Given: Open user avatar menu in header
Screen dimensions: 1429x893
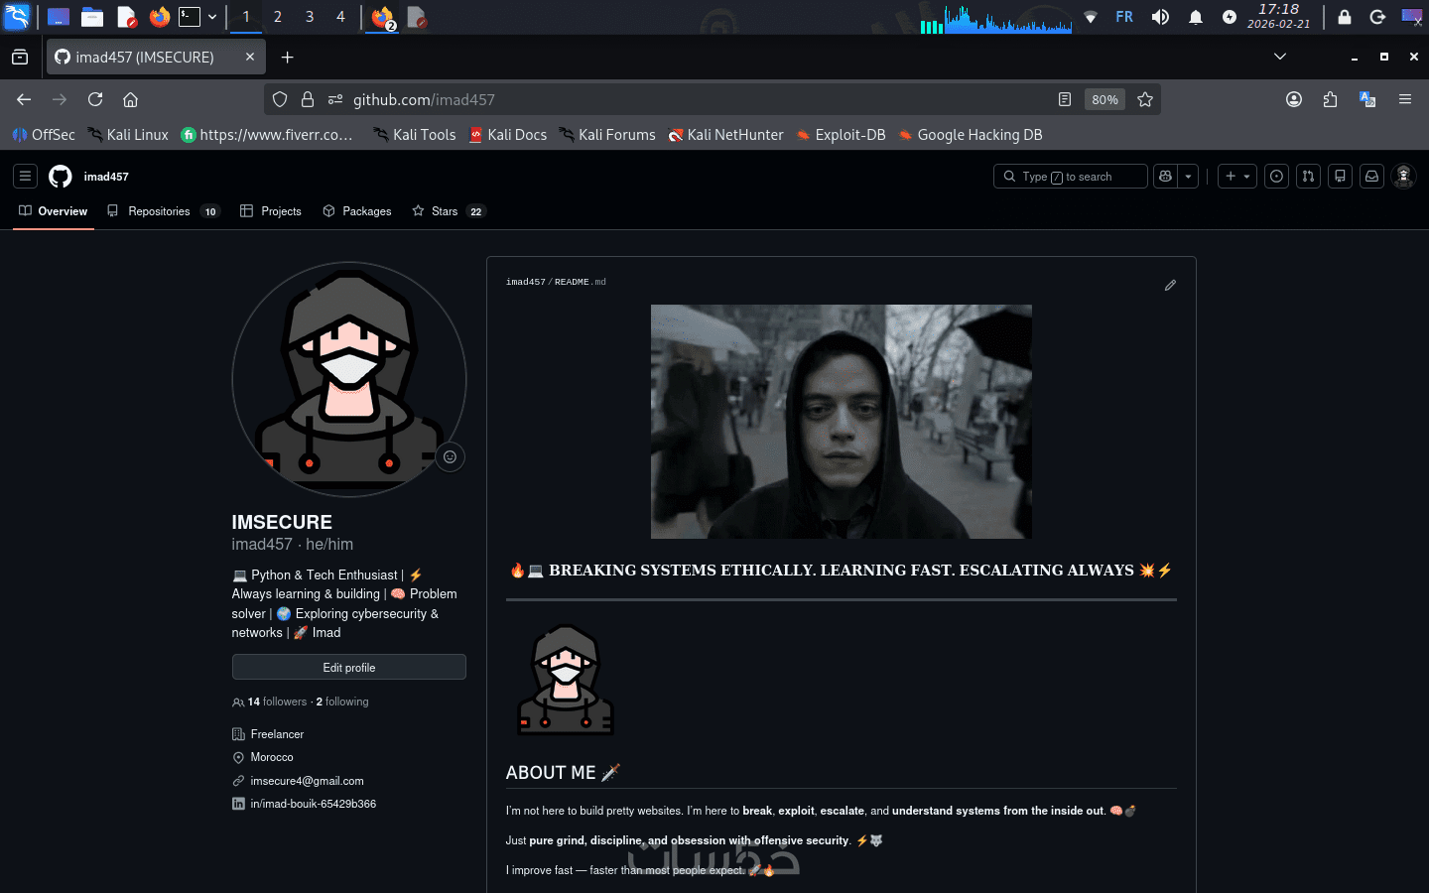Looking at the screenshot, I should 1403,176.
